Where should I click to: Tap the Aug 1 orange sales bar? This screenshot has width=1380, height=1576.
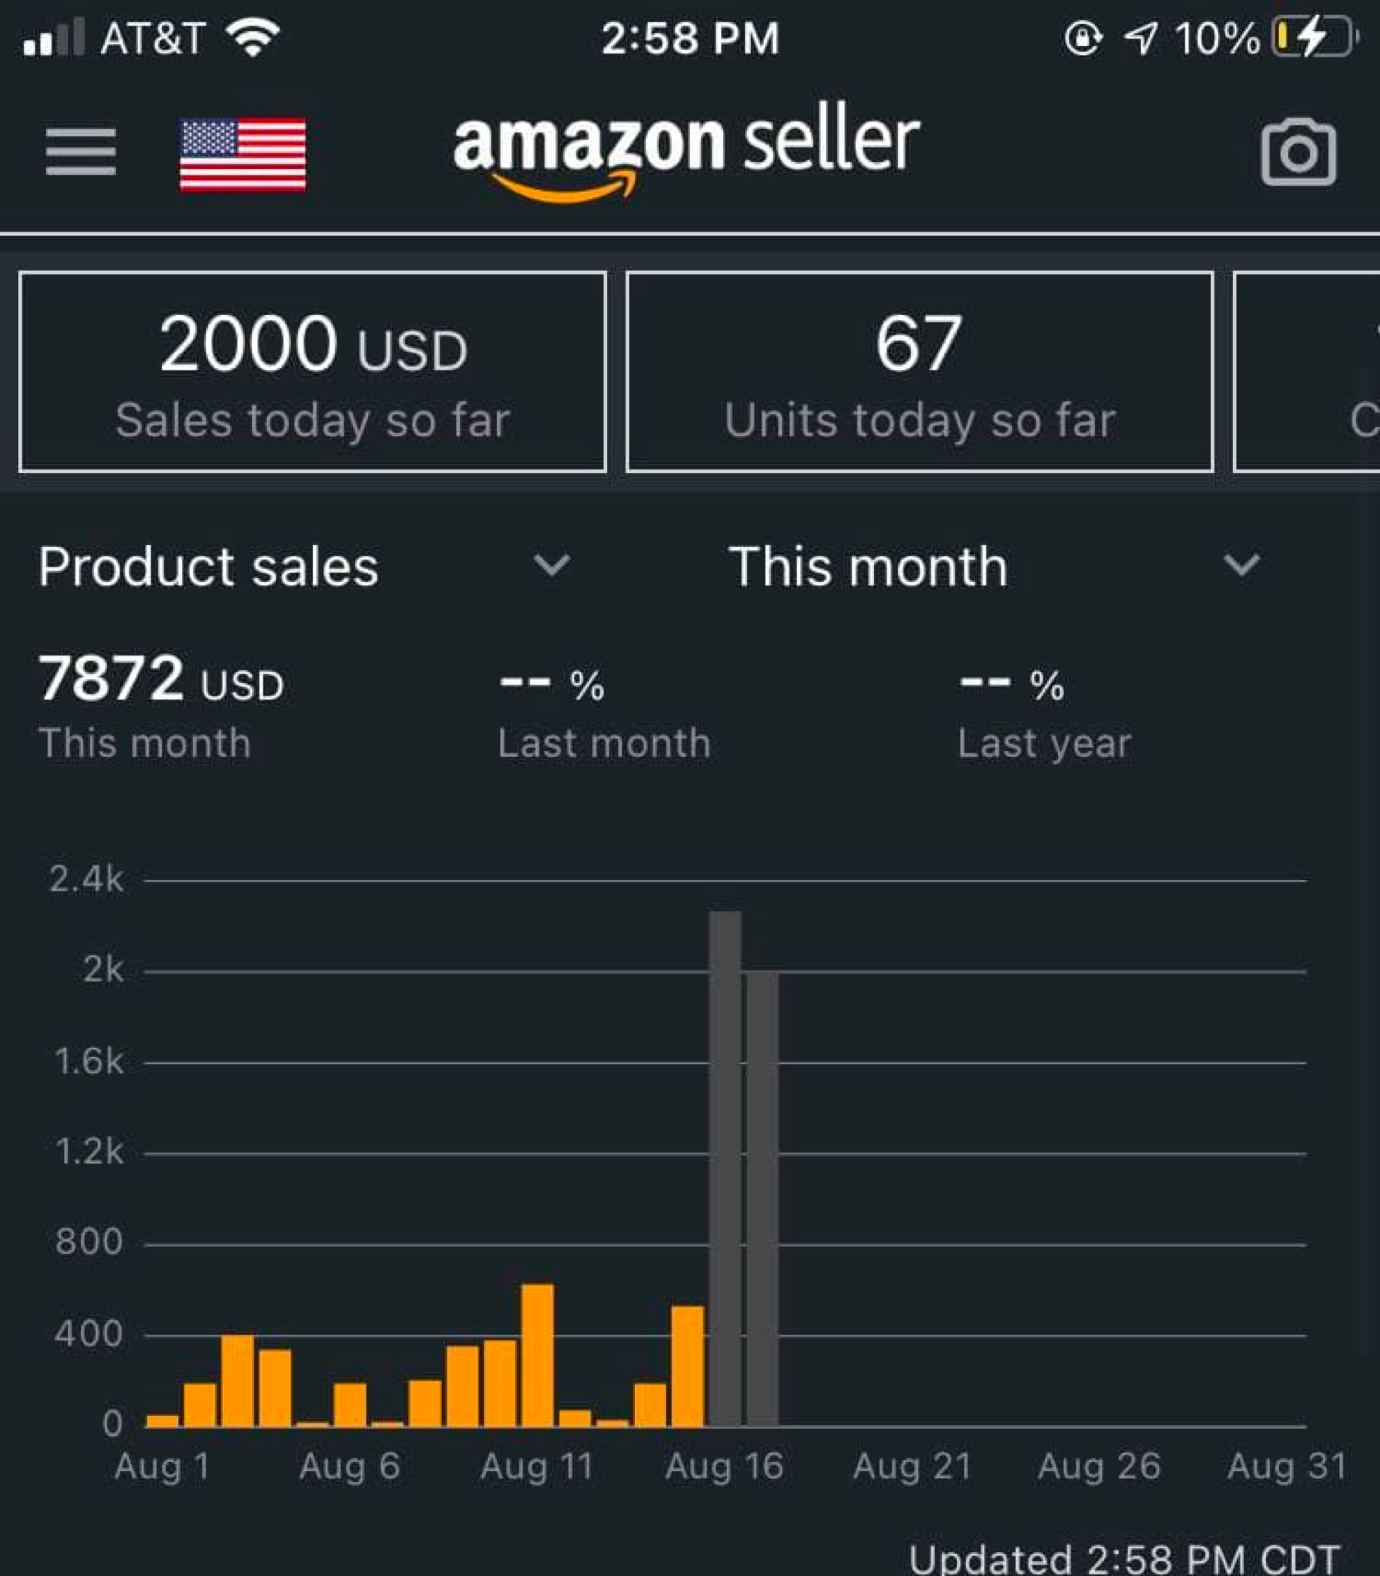coord(163,1420)
